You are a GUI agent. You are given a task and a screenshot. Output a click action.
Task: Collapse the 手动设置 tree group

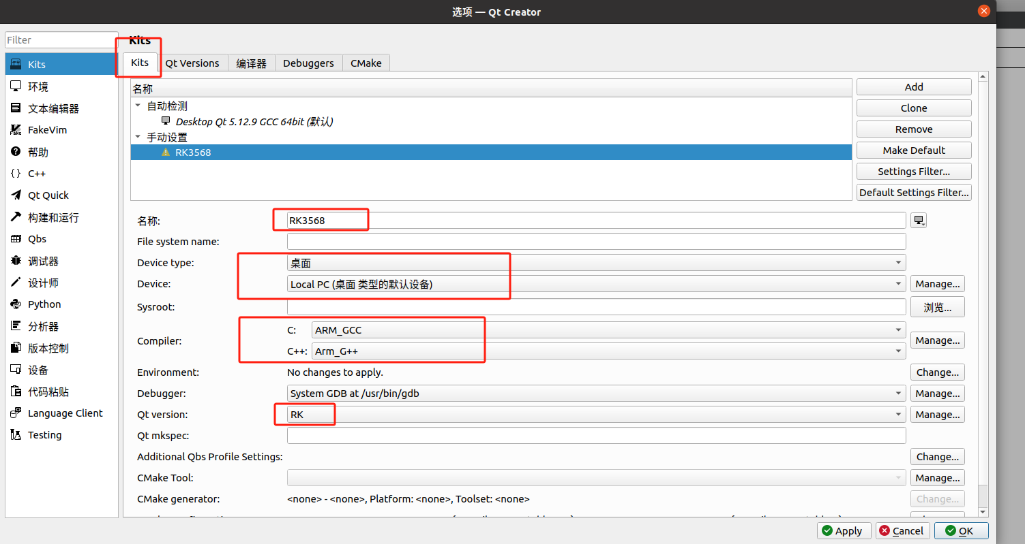[138, 138]
